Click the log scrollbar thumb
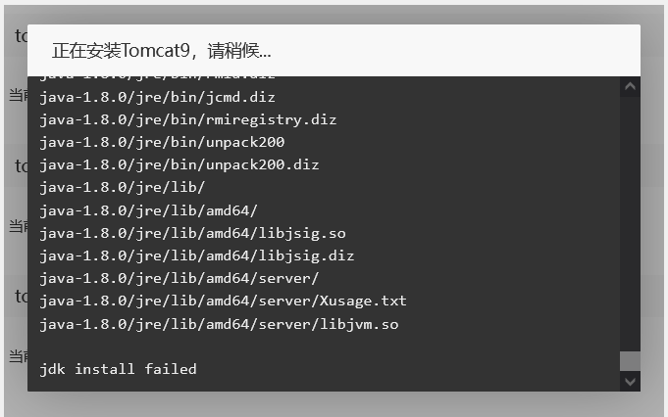This screenshot has width=668, height=417. (x=630, y=361)
